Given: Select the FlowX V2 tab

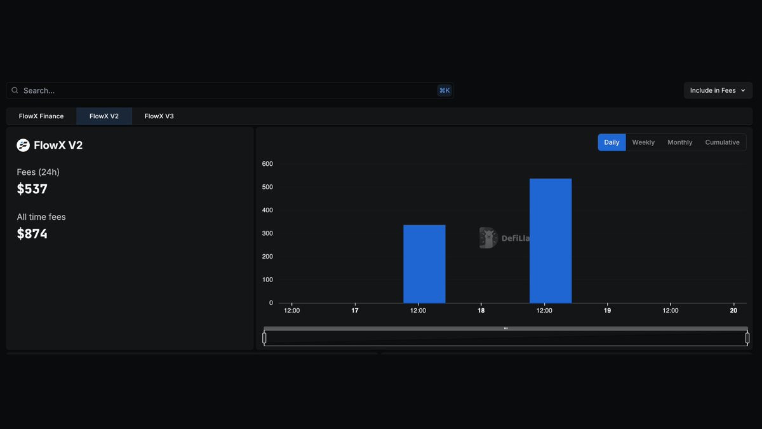Looking at the screenshot, I should point(104,116).
